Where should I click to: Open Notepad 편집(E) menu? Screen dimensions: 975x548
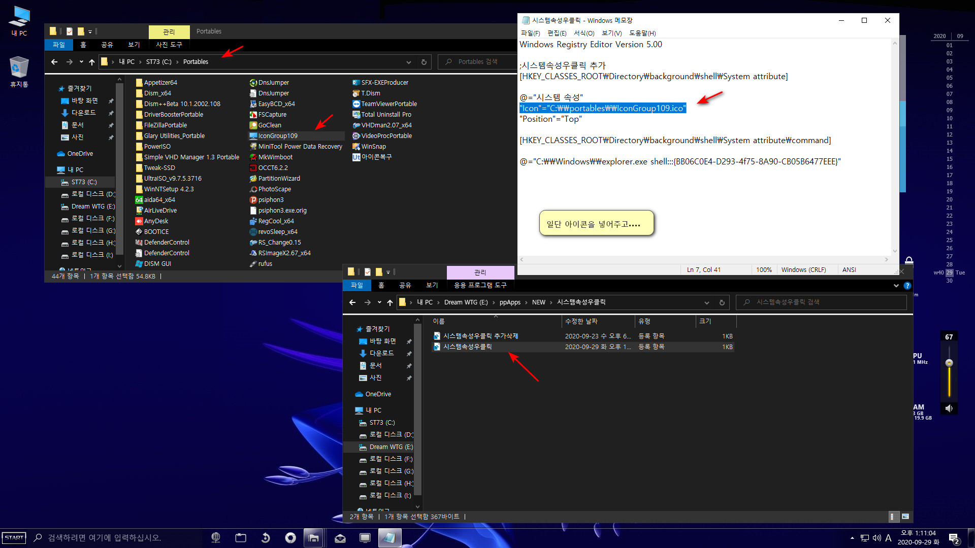[557, 33]
